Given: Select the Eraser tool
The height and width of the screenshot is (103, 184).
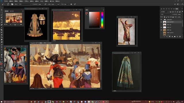Looking at the screenshot, I should pos(2,35).
